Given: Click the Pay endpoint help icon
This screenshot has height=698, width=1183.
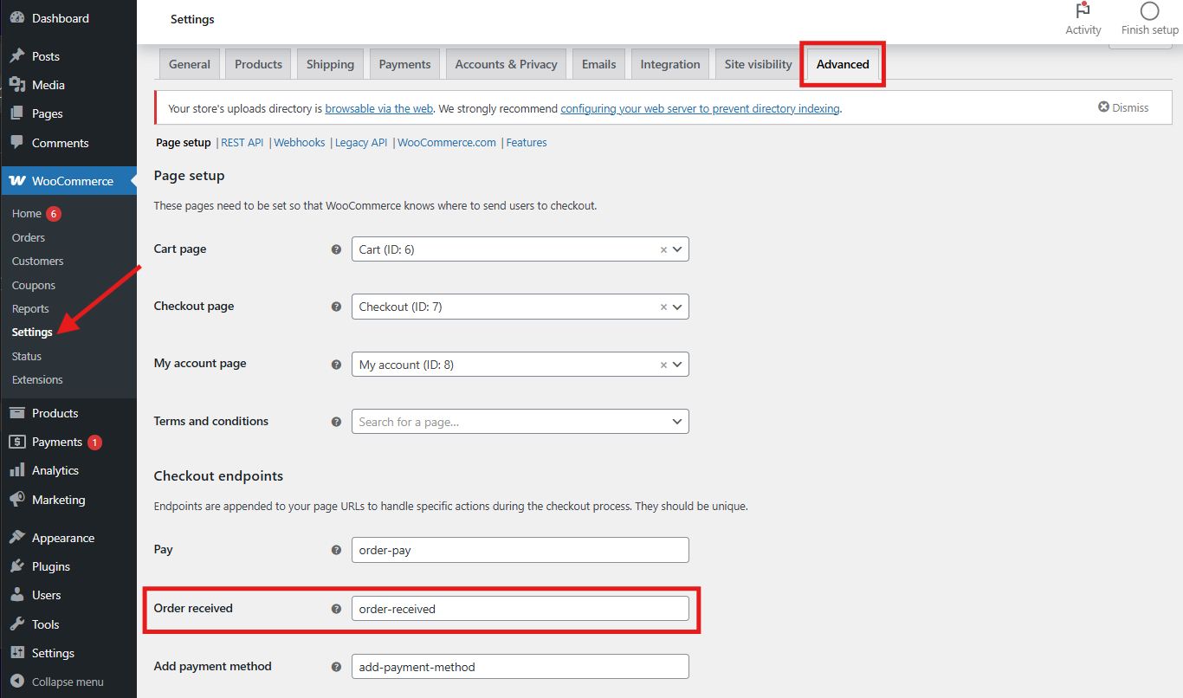Looking at the screenshot, I should click(x=337, y=550).
